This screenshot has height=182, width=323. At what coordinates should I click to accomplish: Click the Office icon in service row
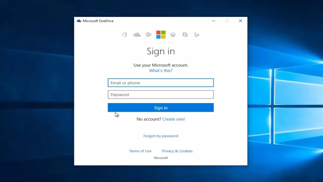click(124, 35)
